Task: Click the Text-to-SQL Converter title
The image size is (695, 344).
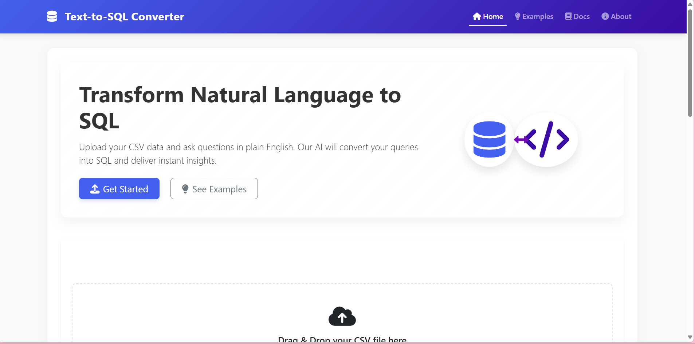Action: (124, 17)
